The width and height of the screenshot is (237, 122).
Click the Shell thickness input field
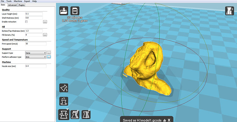click(34, 18)
